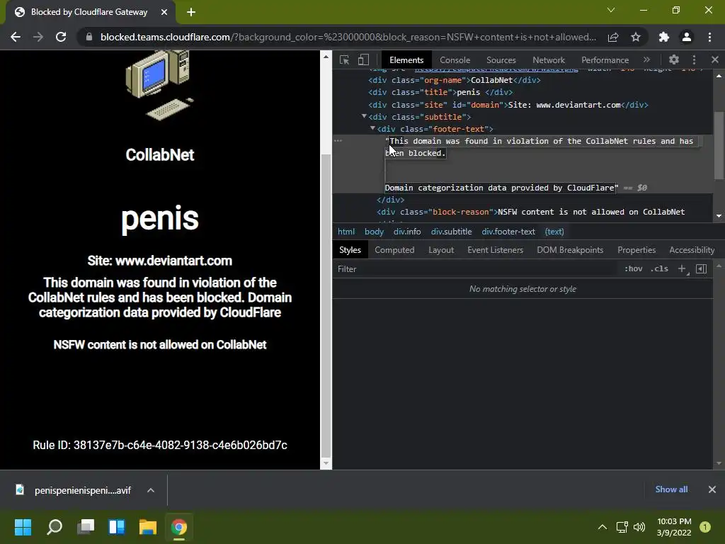The width and height of the screenshot is (725, 544).
Task: Open File Explorer from the taskbar
Action: pyautogui.click(x=148, y=527)
